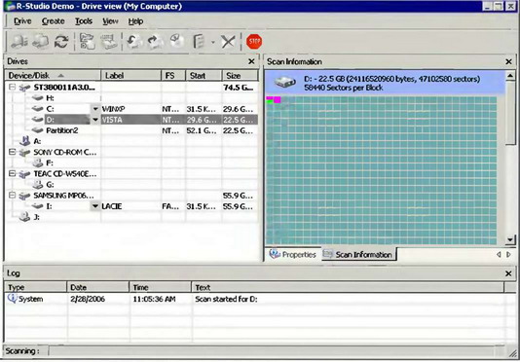Click the Create Region toolbar icon

(177, 42)
